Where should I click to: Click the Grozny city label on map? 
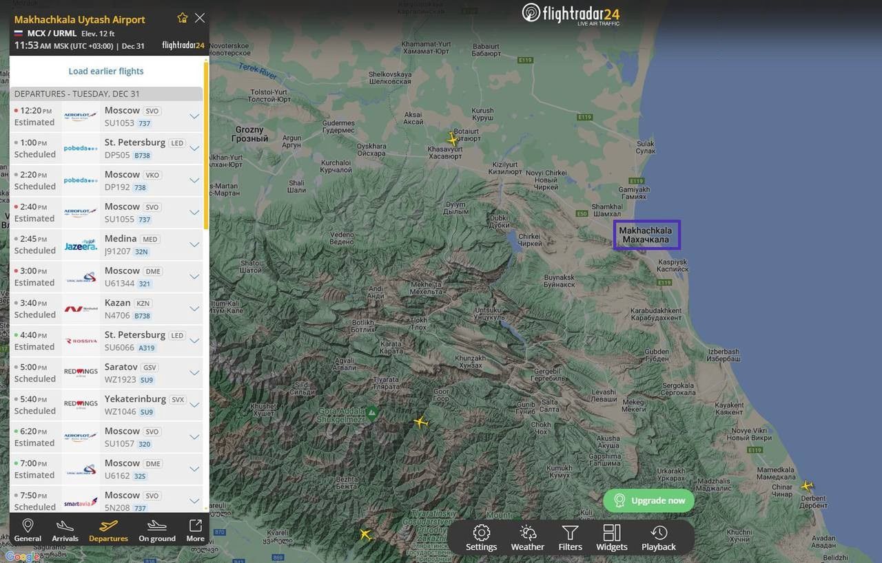click(x=249, y=134)
